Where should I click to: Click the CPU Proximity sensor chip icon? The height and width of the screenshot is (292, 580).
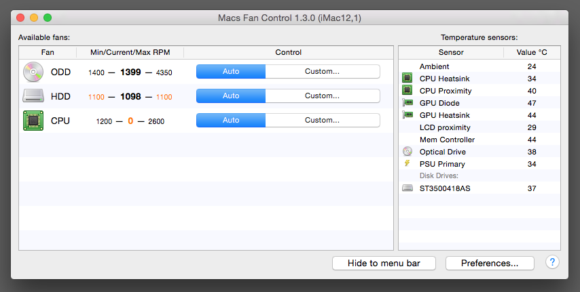click(407, 90)
